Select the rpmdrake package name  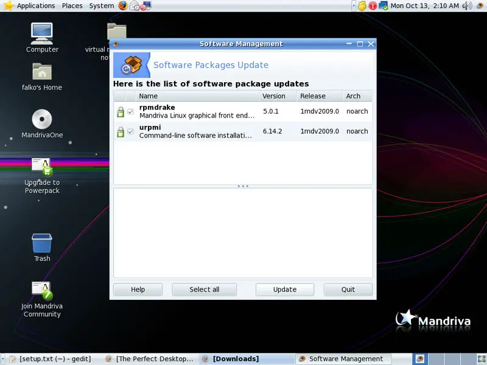tap(157, 108)
